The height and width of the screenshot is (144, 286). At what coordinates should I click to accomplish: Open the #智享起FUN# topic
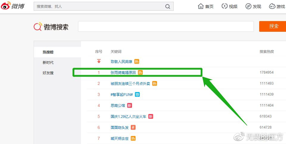tap(122, 94)
